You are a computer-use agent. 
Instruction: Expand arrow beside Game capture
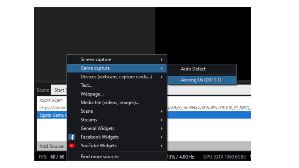tap(162, 68)
